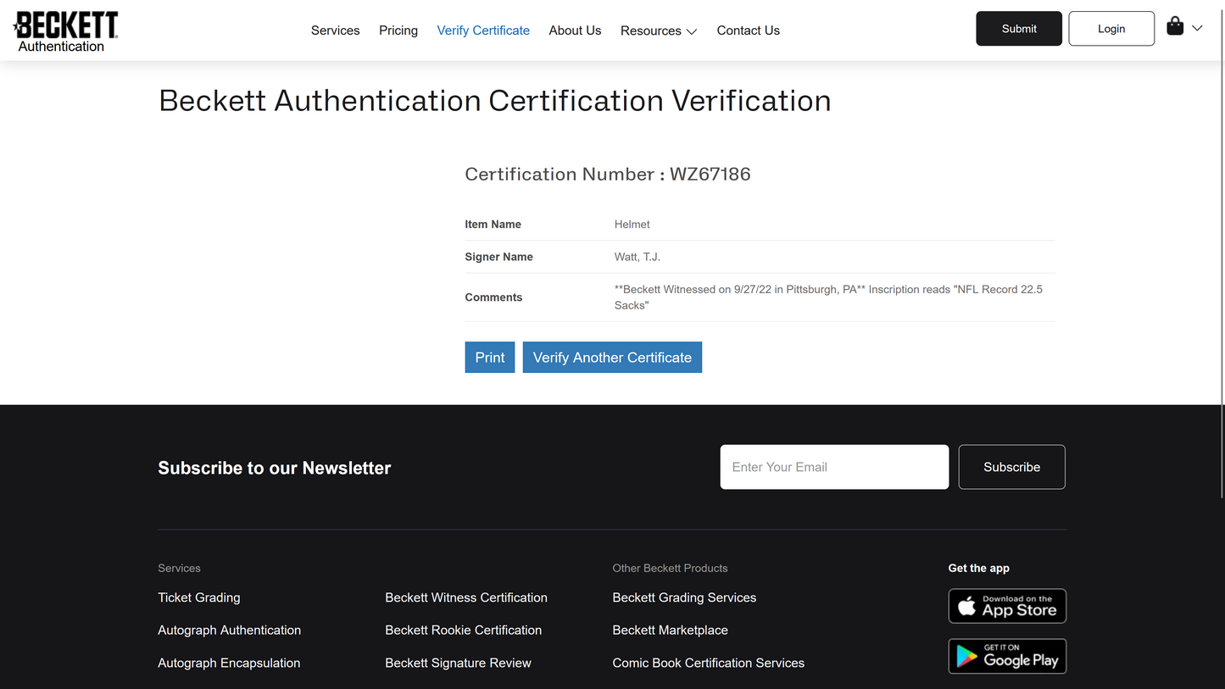Visit the Beckett Marketplace link
Viewport: 1225px width, 689px height.
(671, 630)
